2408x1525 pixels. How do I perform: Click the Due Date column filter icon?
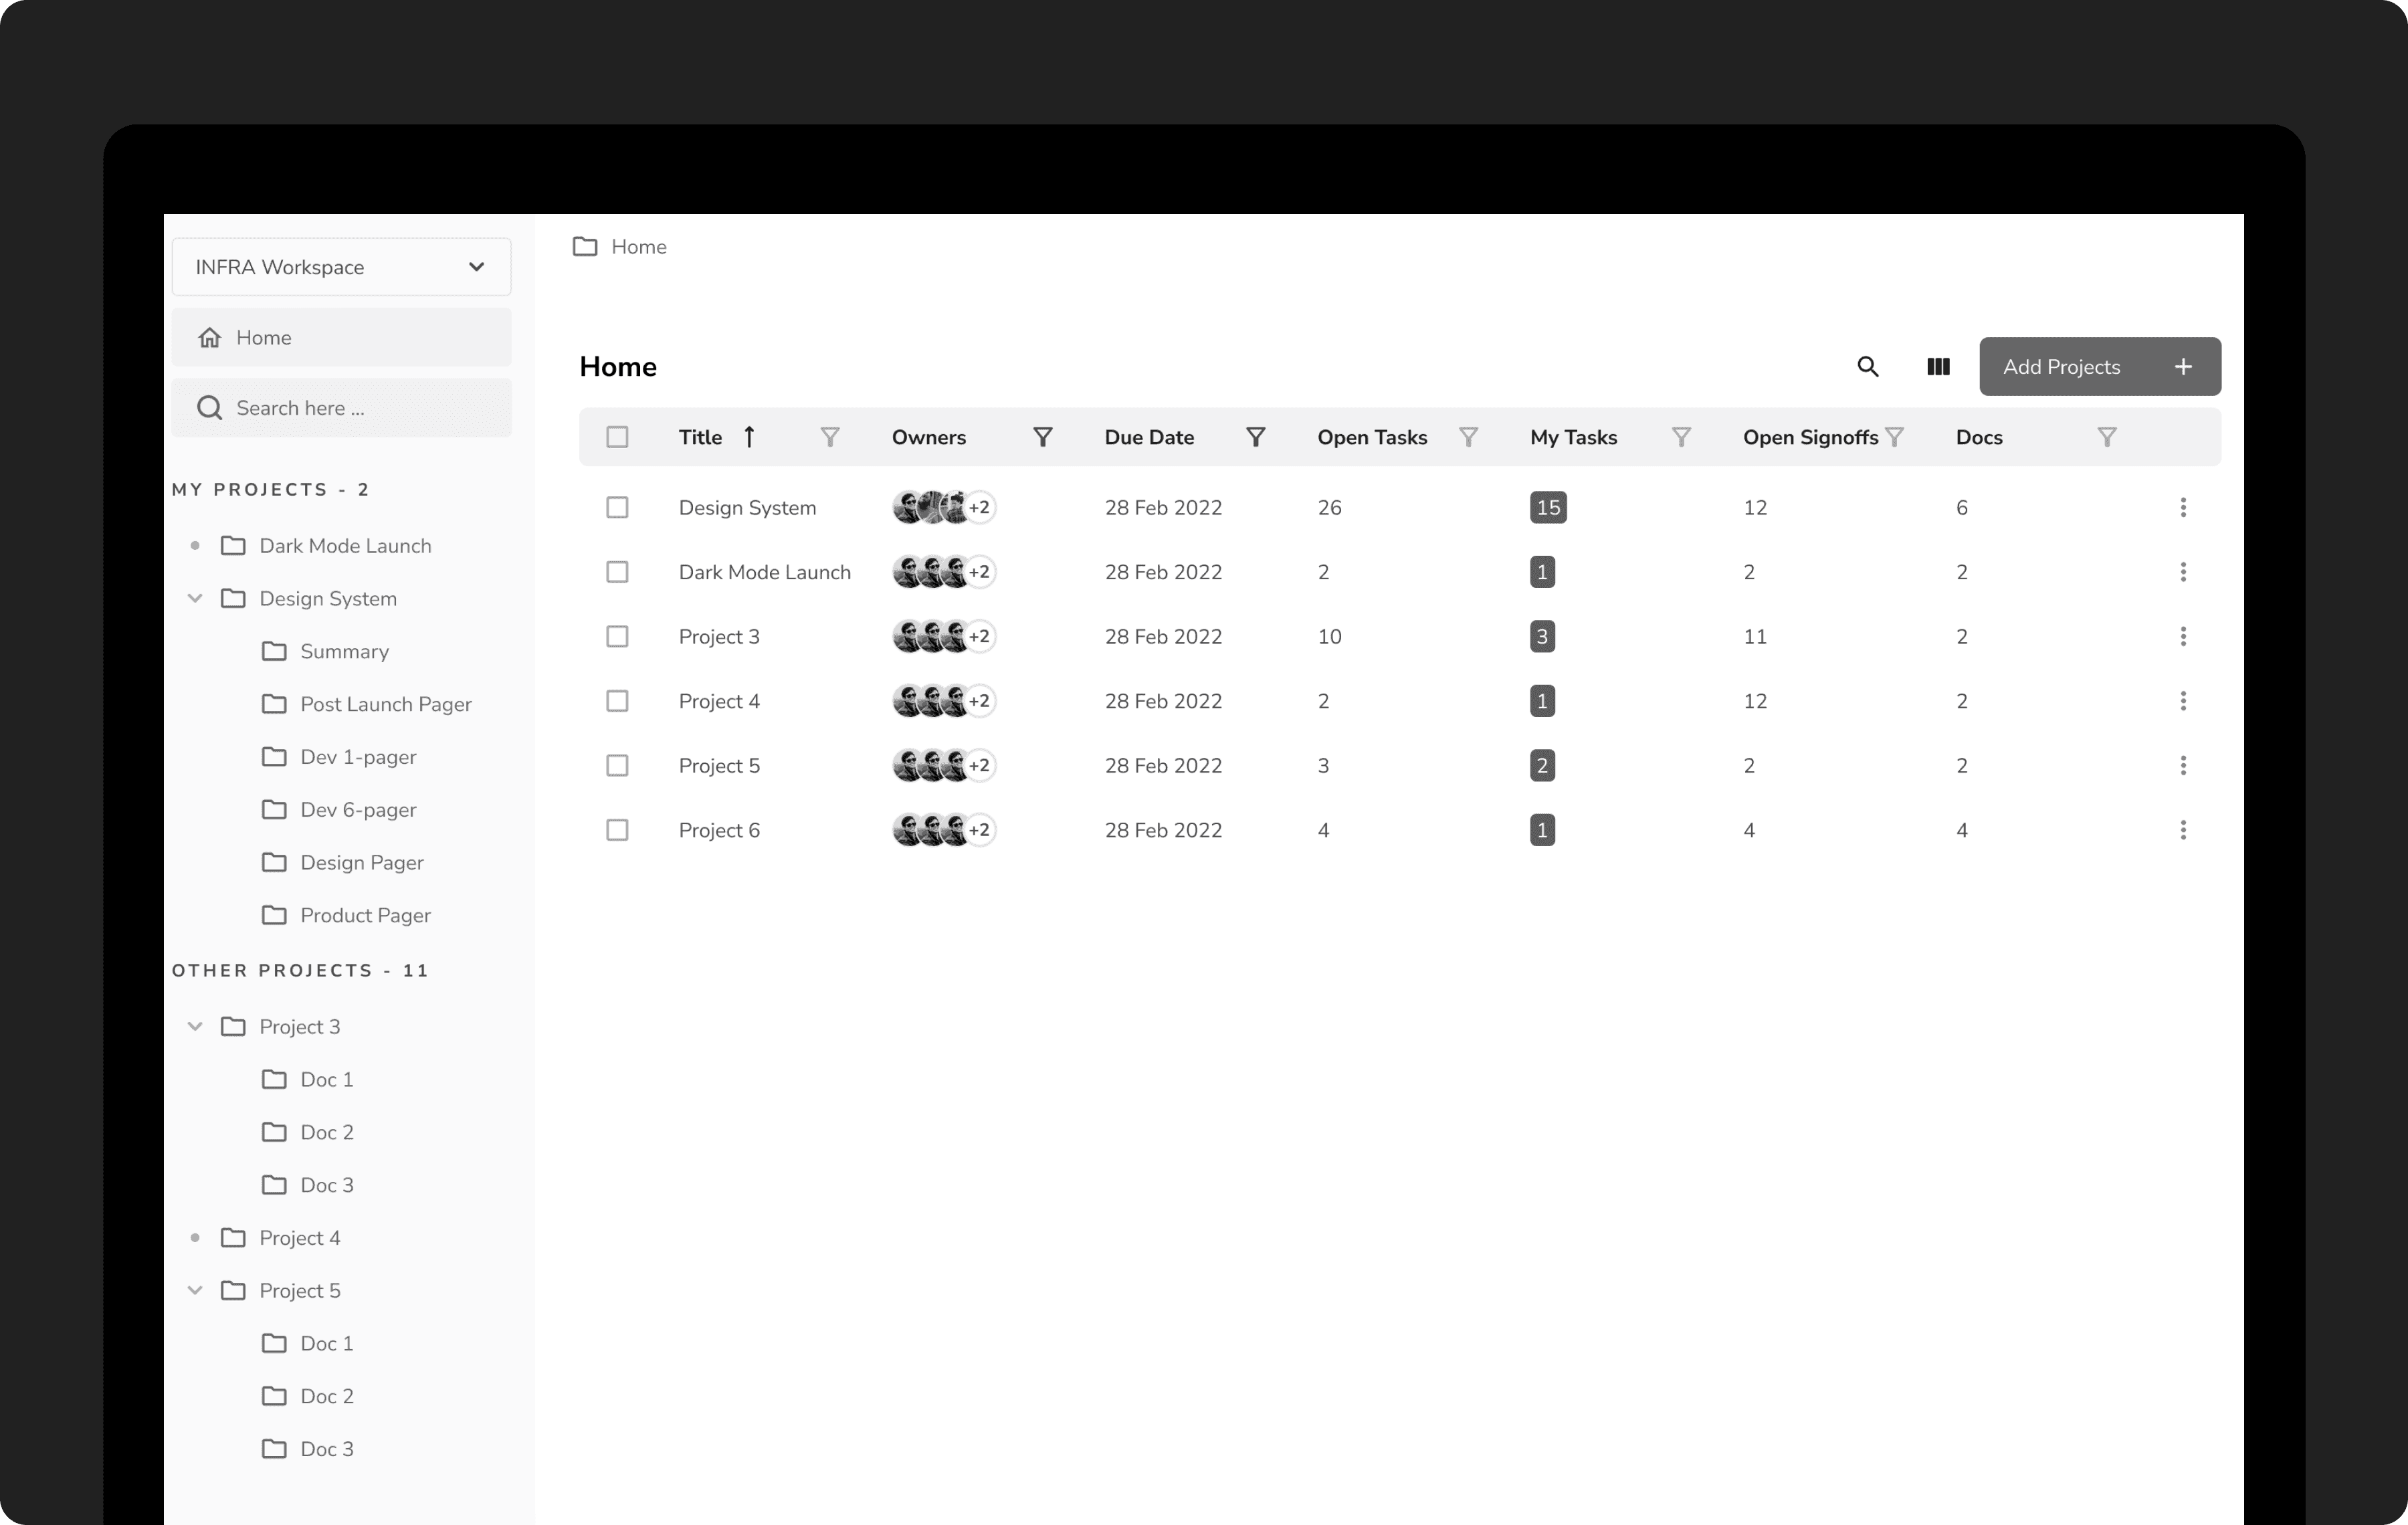pyautogui.click(x=1255, y=437)
